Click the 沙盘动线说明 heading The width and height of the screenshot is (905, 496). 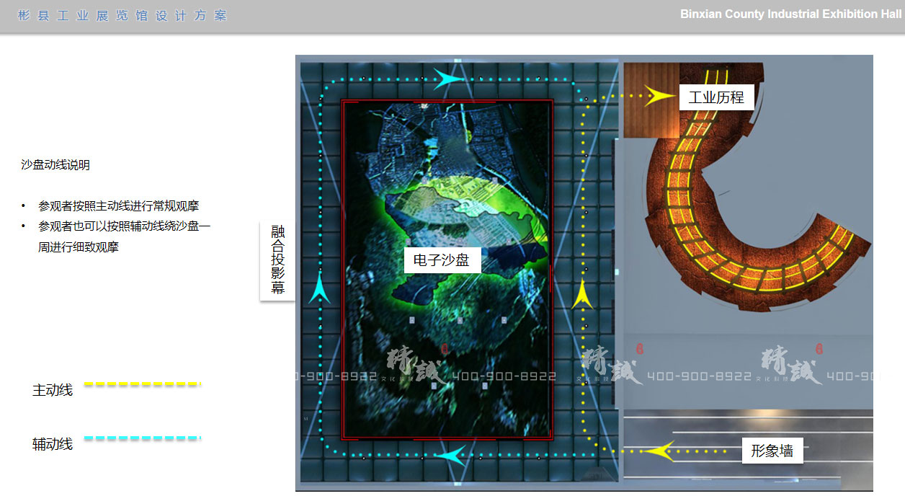click(55, 165)
